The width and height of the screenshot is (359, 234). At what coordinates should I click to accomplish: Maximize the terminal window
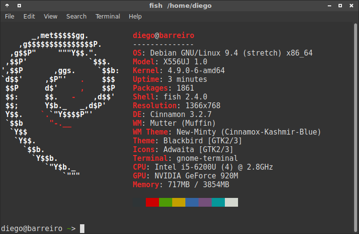point(340,6)
